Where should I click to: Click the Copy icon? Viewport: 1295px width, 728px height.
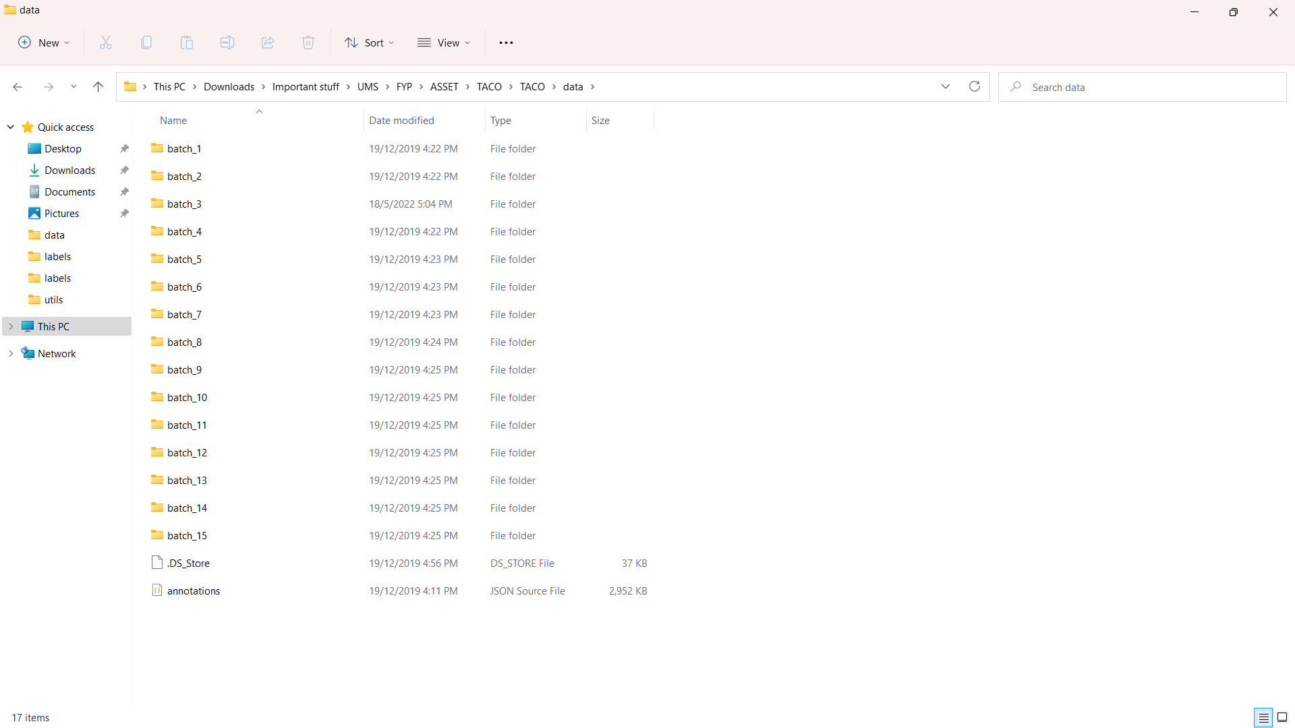coord(146,42)
